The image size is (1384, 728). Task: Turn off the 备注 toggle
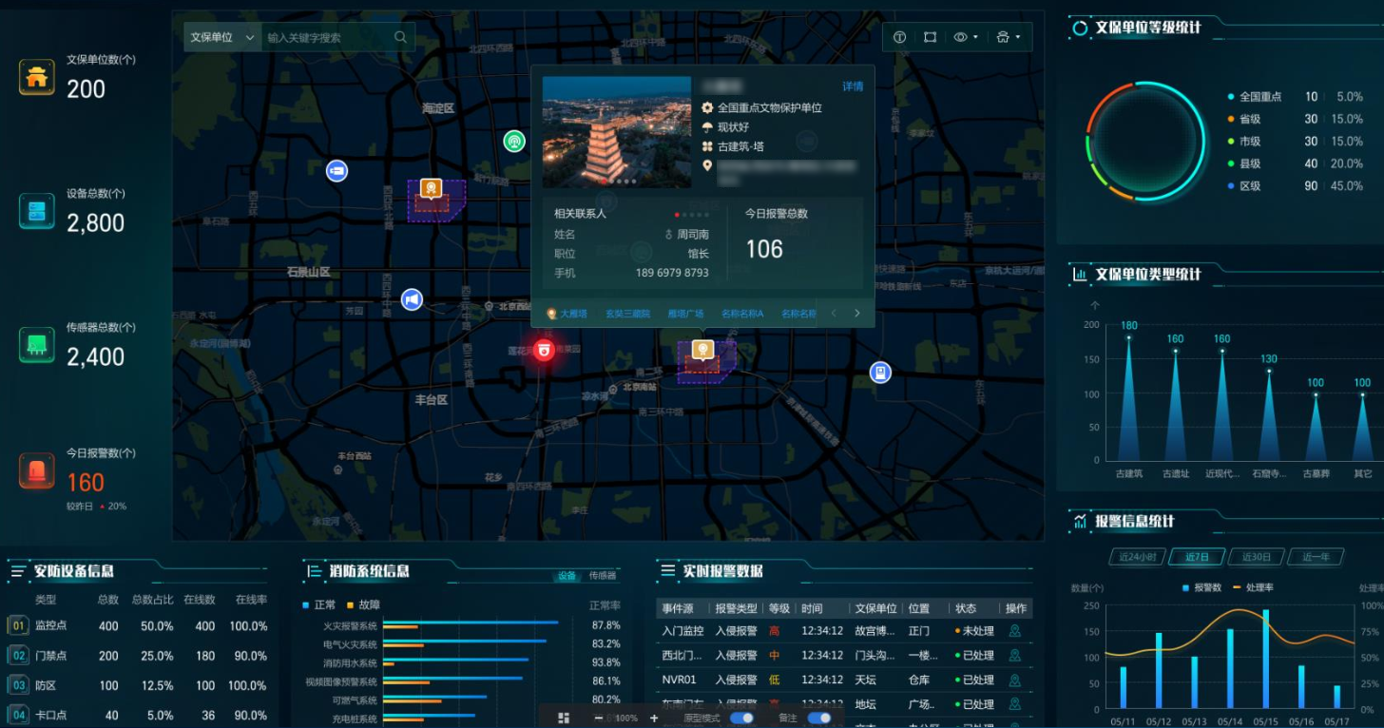pyautogui.click(x=818, y=718)
